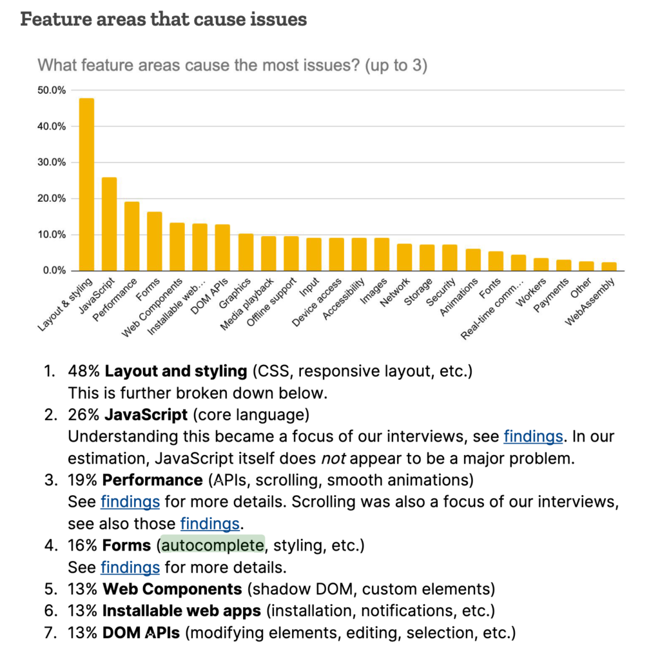The height and width of the screenshot is (655, 660).
Task: Click the highlighted 'autocomplete' text
Action: [x=213, y=545]
